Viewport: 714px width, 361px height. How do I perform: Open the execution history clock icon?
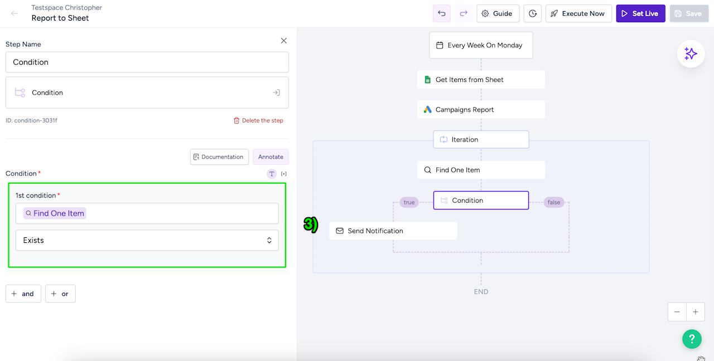point(533,13)
